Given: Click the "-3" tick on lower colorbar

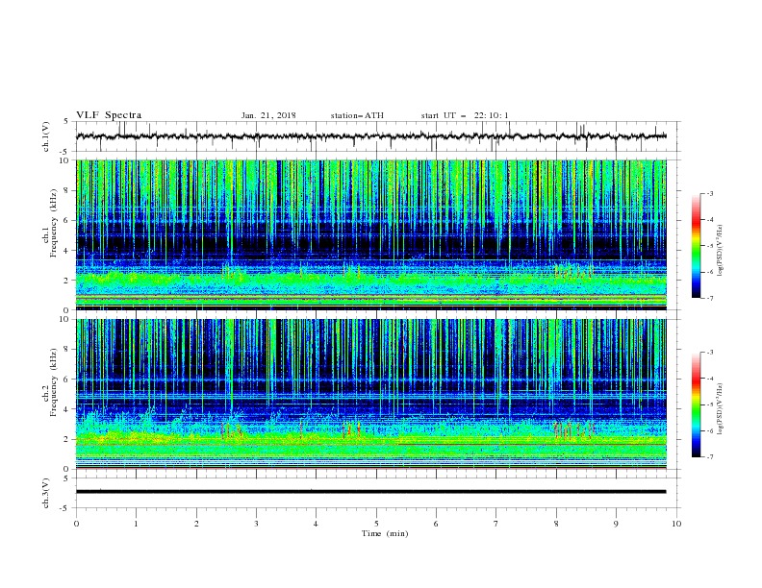Looking at the screenshot, I should [709, 353].
